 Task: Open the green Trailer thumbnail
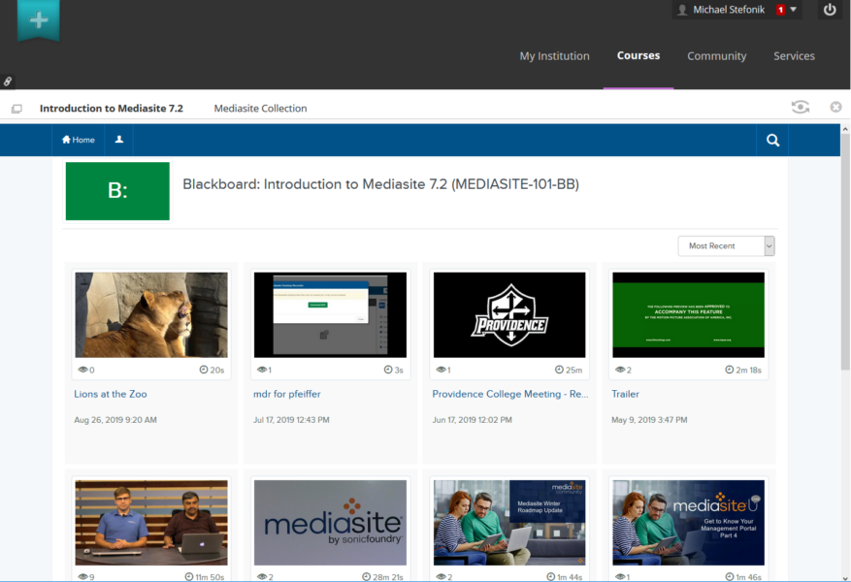click(x=688, y=315)
